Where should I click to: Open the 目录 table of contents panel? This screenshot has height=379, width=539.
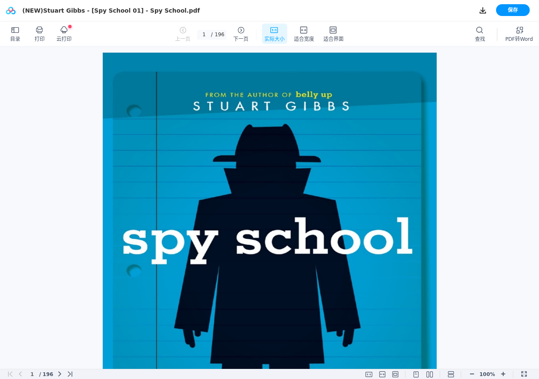(15, 34)
